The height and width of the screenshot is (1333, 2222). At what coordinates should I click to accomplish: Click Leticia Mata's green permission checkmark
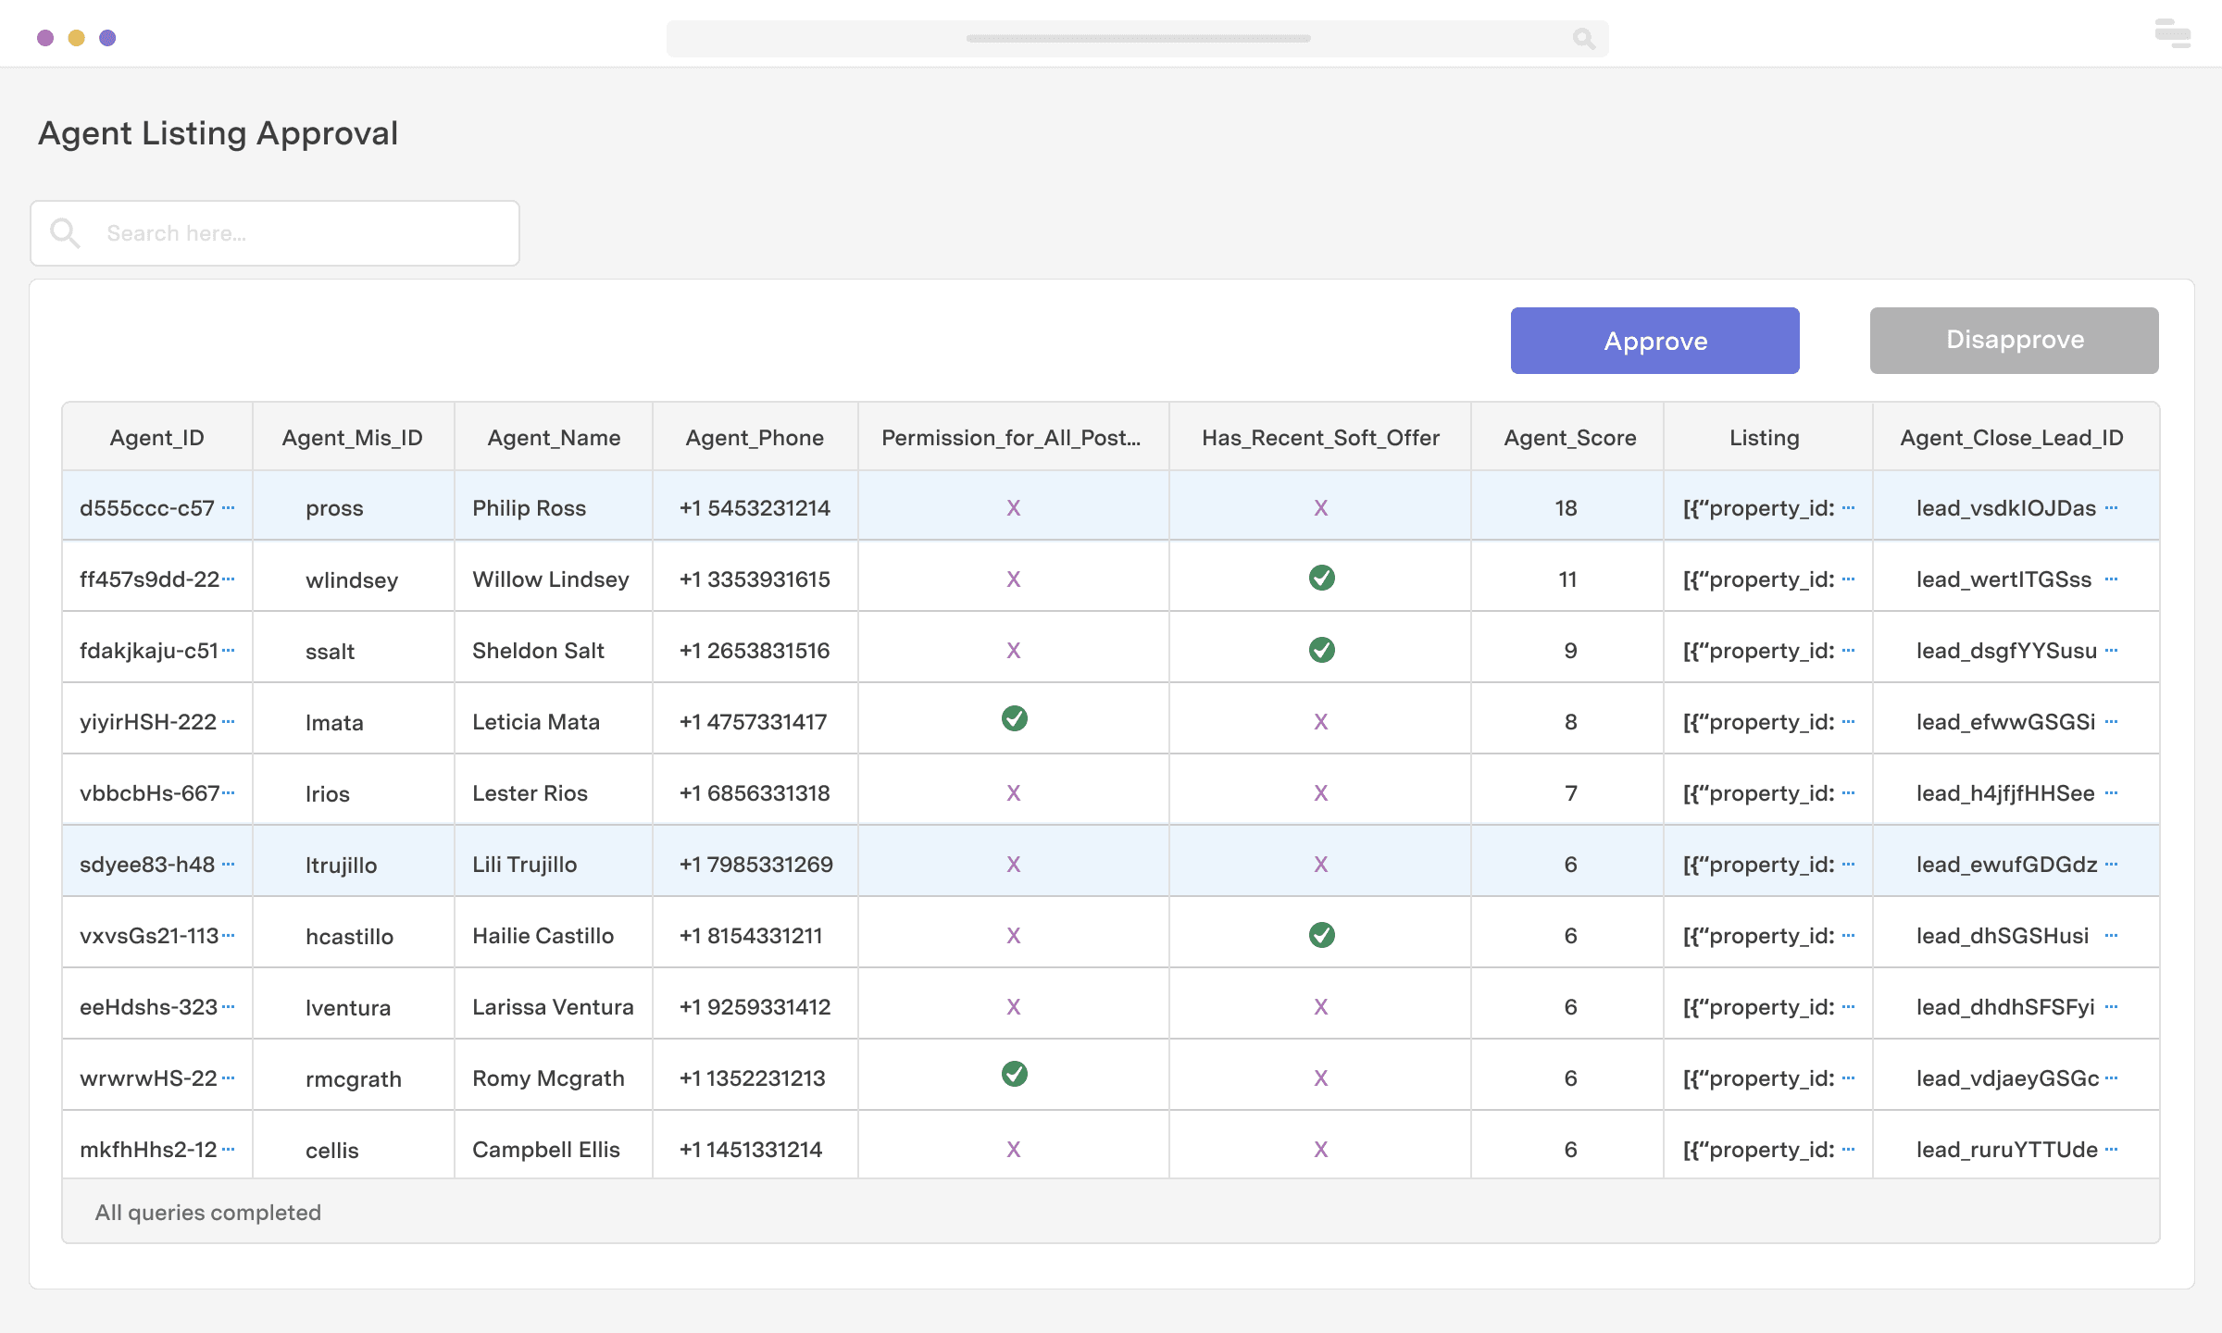click(x=1014, y=719)
